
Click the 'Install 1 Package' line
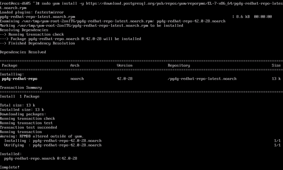point(20,96)
